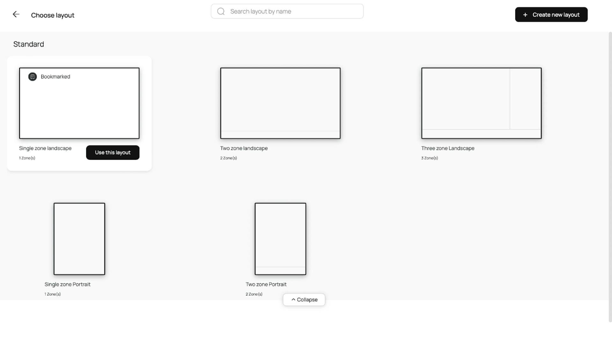Click the bookmark icon on Single zone landscape
The image size is (612, 344).
[x=33, y=76]
